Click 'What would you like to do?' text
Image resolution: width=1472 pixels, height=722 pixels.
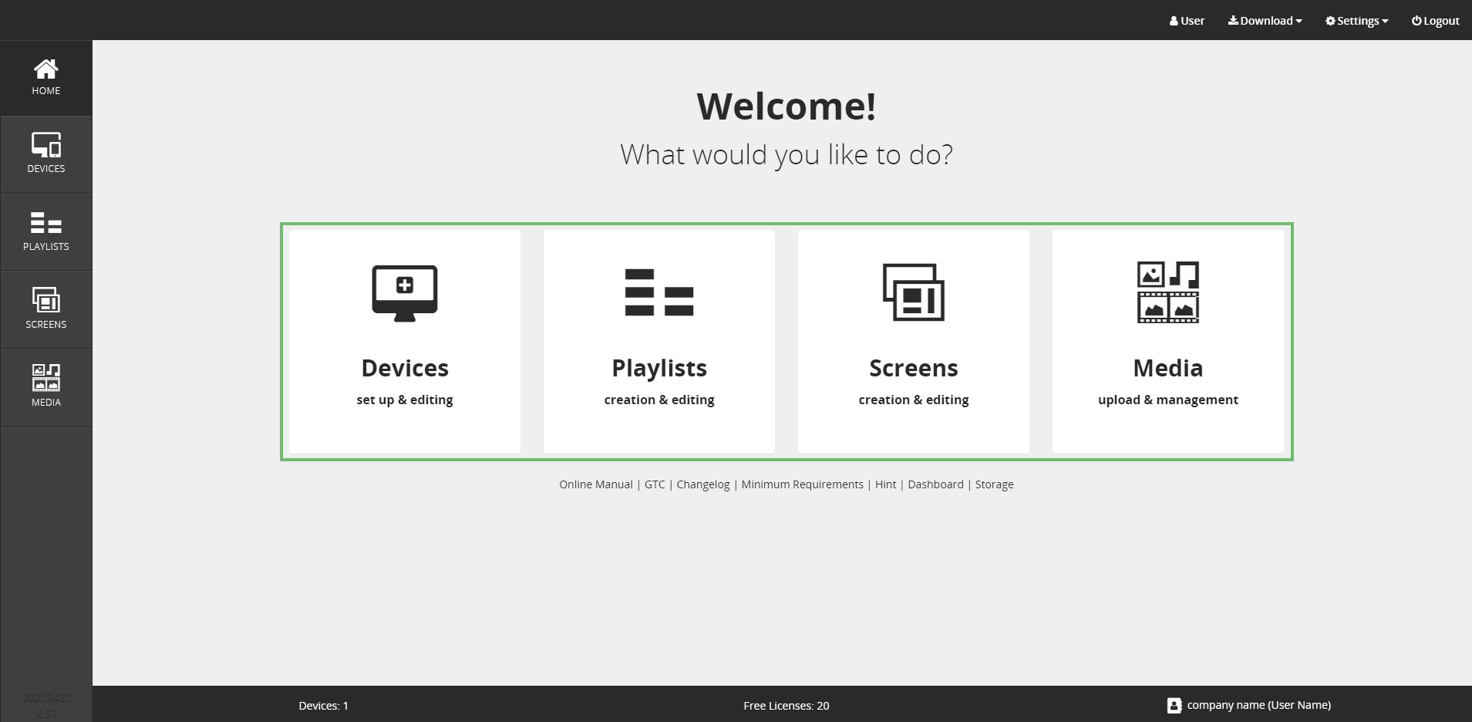point(787,155)
